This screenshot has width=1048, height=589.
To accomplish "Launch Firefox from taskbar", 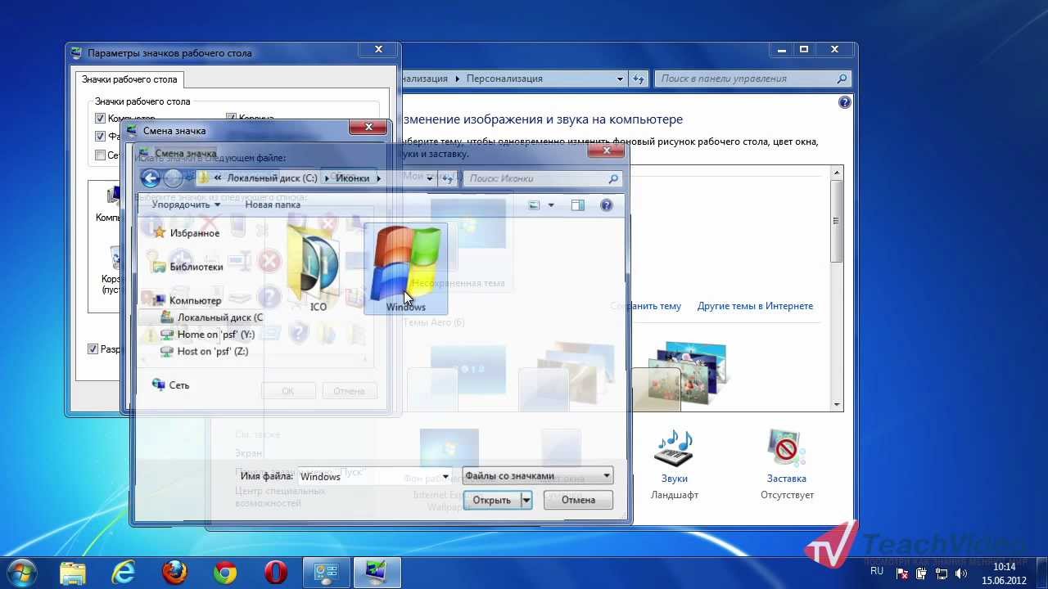I will pos(174,573).
